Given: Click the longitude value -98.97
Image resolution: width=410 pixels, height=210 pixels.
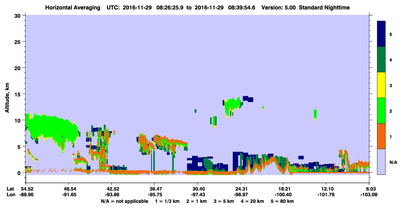Looking at the screenshot, I should tap(240, 195).
